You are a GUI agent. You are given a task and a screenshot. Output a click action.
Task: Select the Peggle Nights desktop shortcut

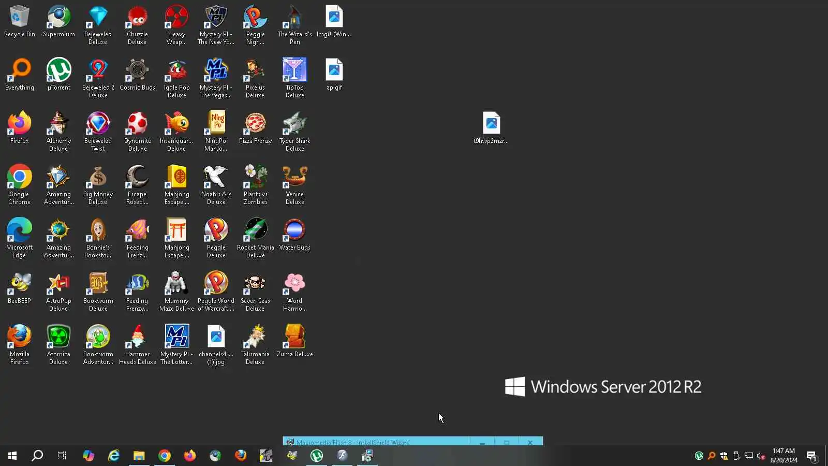pyautogui.click(x=255, y=25)
